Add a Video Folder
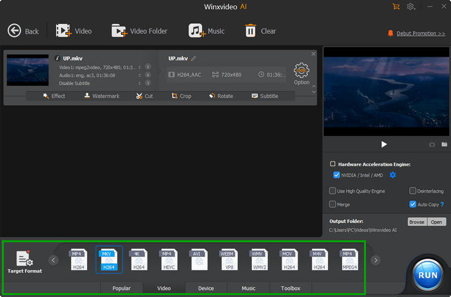 coord(139,31)
